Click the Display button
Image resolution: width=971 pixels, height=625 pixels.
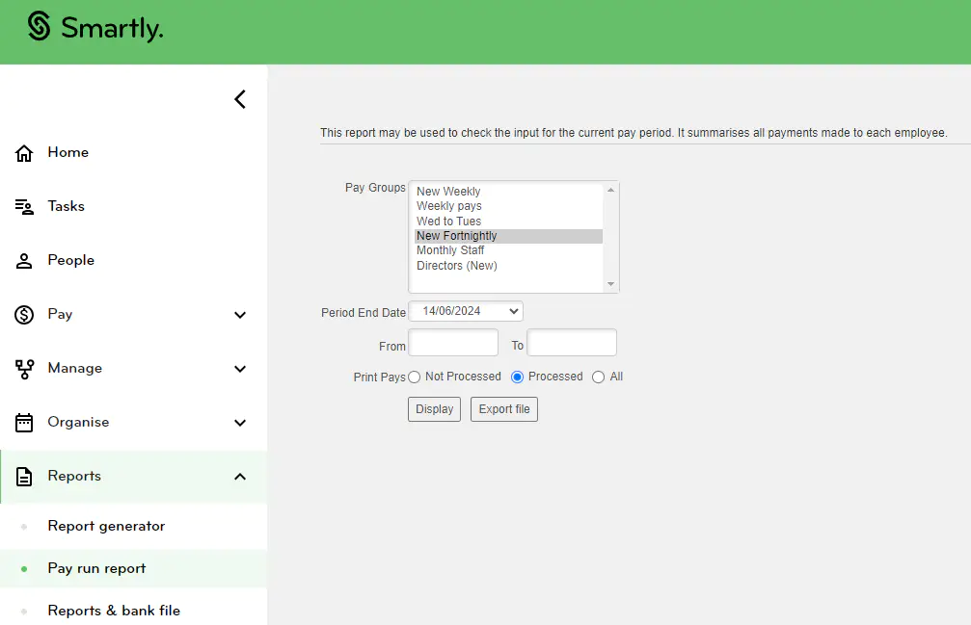point(433,408)
